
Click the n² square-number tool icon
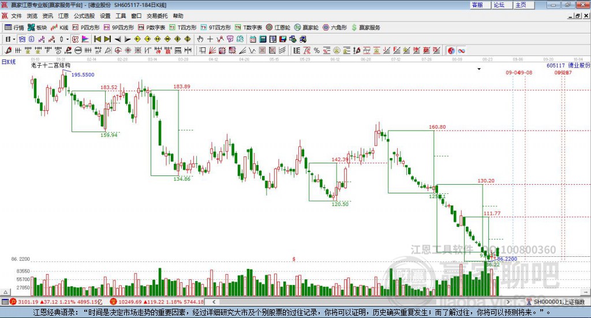[x=98, y=50]
